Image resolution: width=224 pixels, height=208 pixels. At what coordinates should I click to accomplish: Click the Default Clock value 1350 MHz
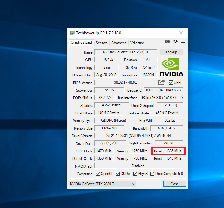[104, 158]
